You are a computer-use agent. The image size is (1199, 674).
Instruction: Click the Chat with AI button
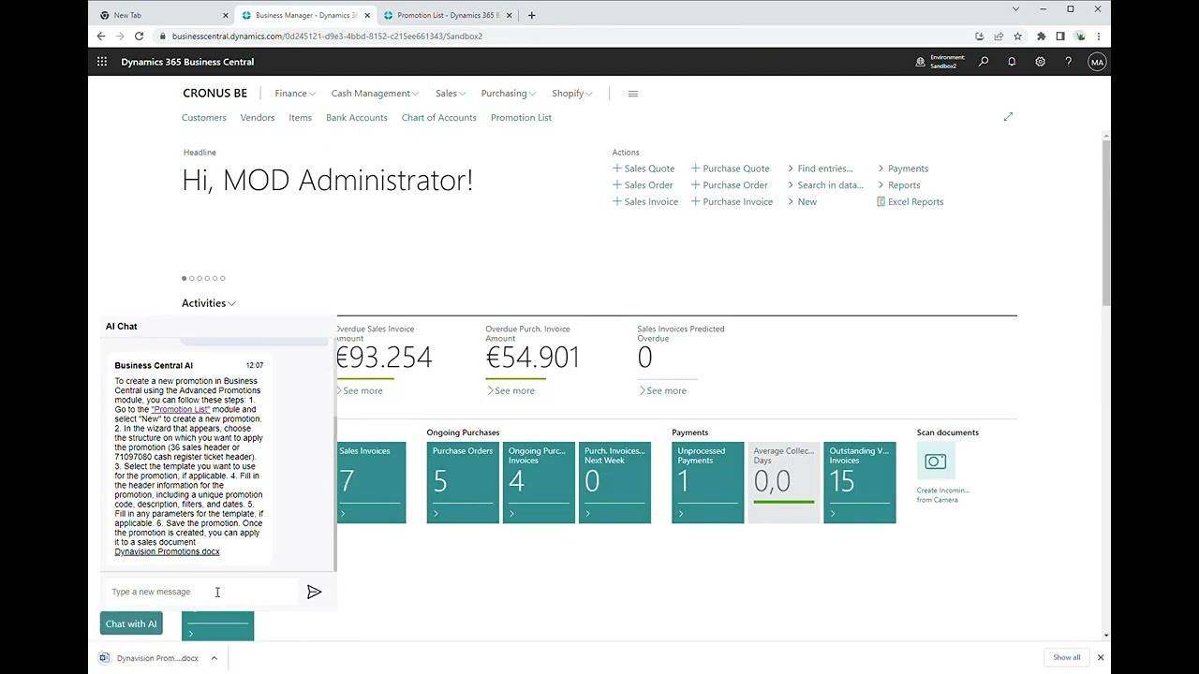click(x=130, y=623)
